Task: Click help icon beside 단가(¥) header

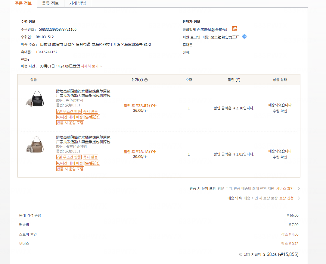Action: 146,80
